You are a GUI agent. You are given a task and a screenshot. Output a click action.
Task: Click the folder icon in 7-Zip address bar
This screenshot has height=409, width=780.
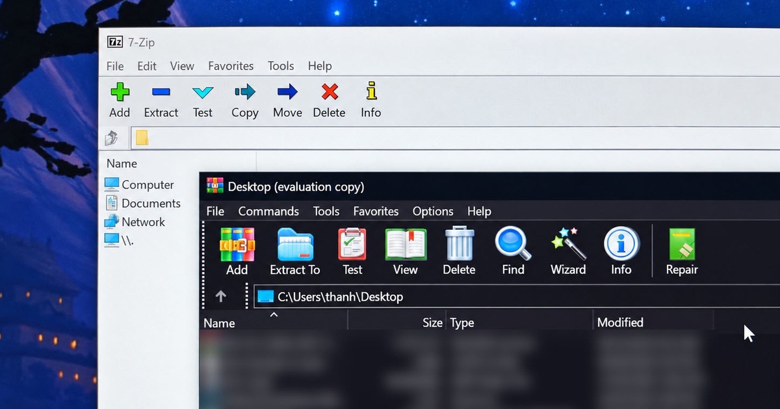[x=142, y=138]
